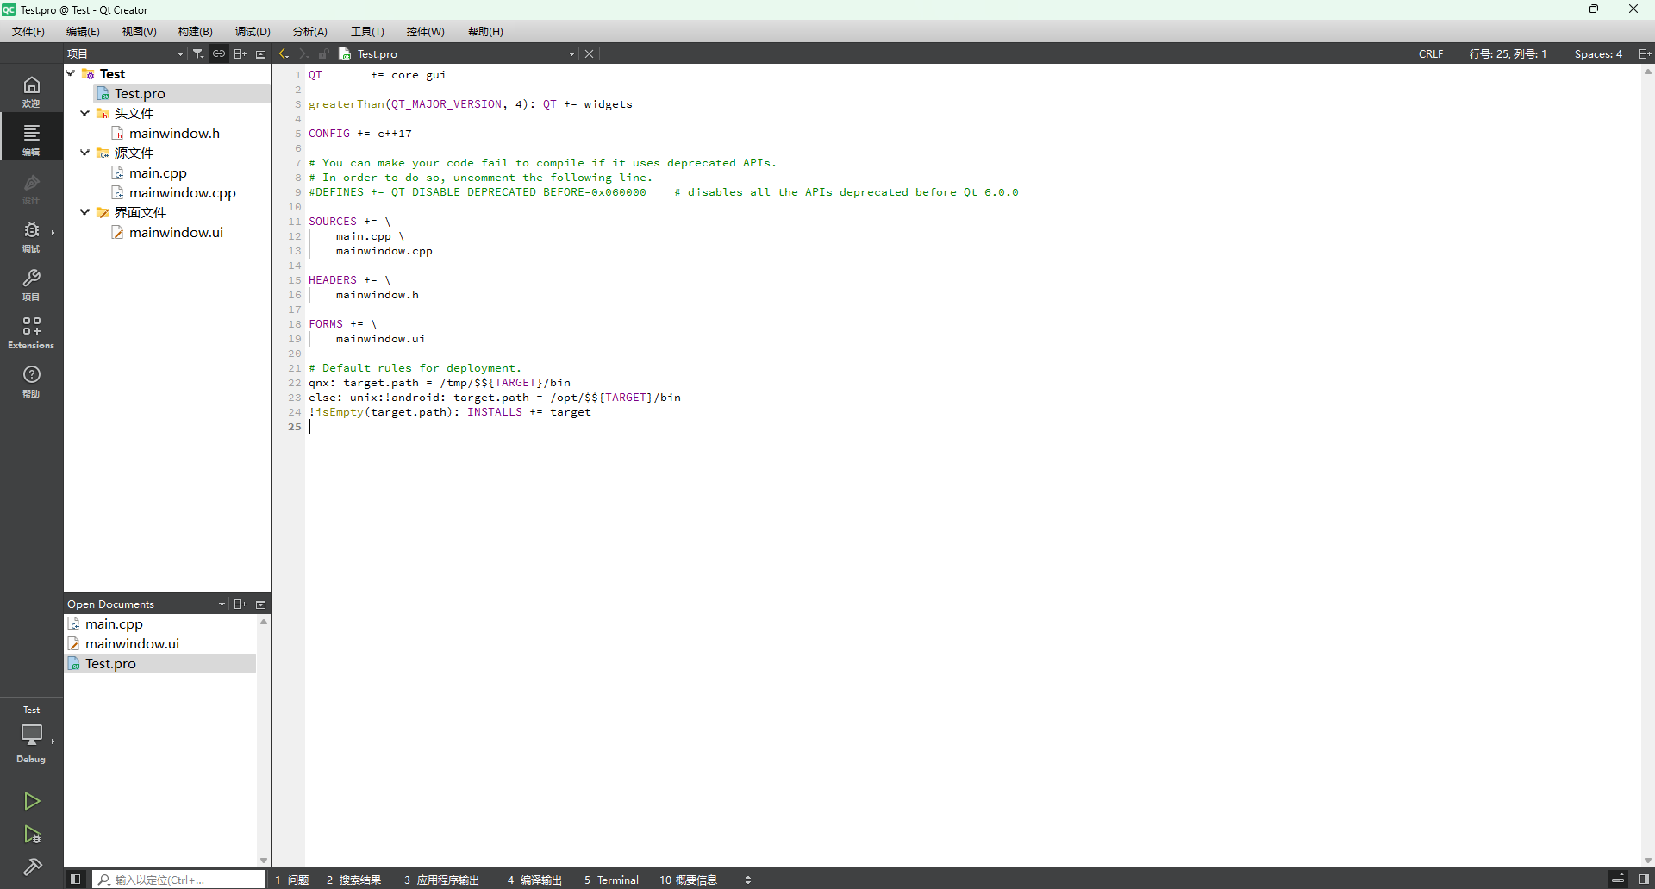Open the 构建(B) menu
The image size is (1655, 889).
195,31
